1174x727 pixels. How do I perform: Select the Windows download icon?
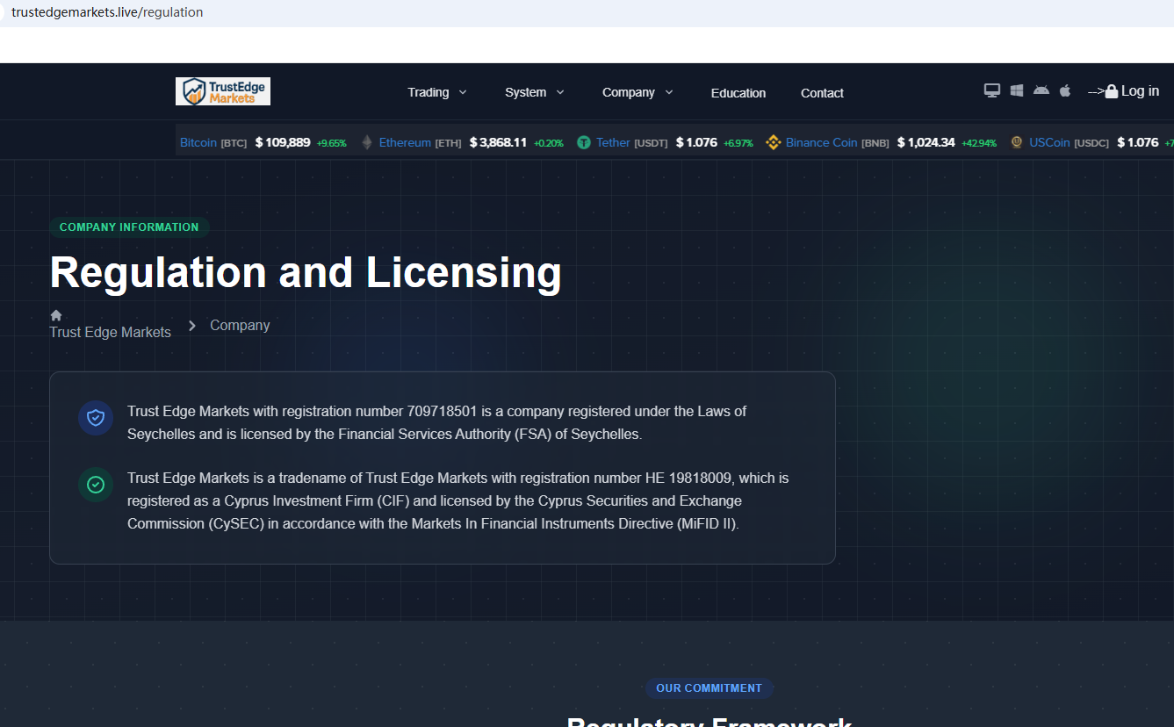tap(1017, 90)
